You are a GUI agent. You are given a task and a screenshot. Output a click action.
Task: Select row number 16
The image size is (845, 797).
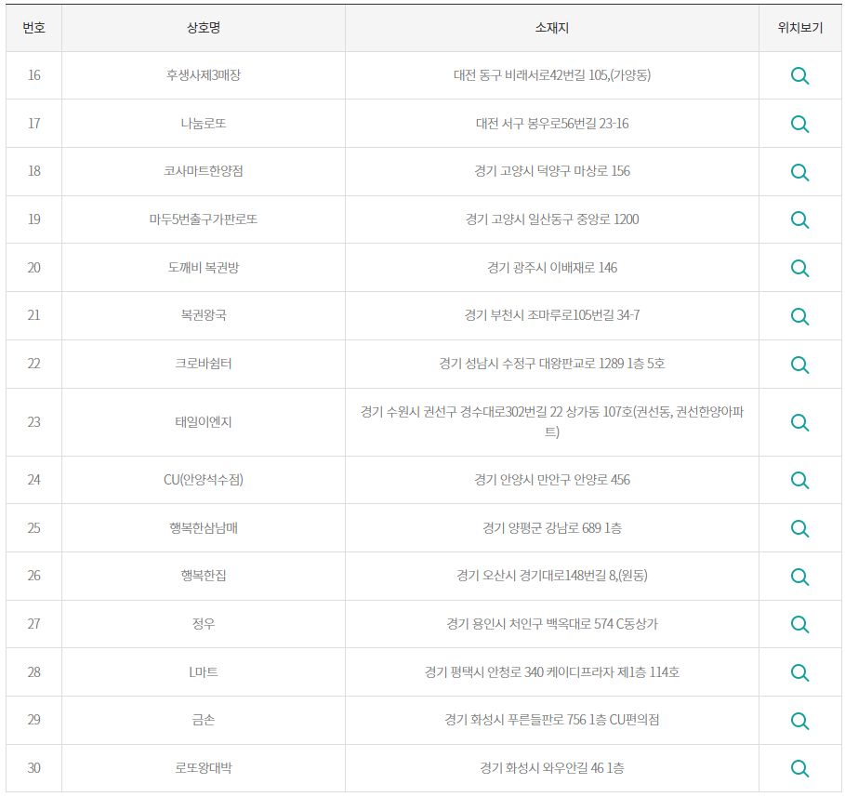click(34, 75)
